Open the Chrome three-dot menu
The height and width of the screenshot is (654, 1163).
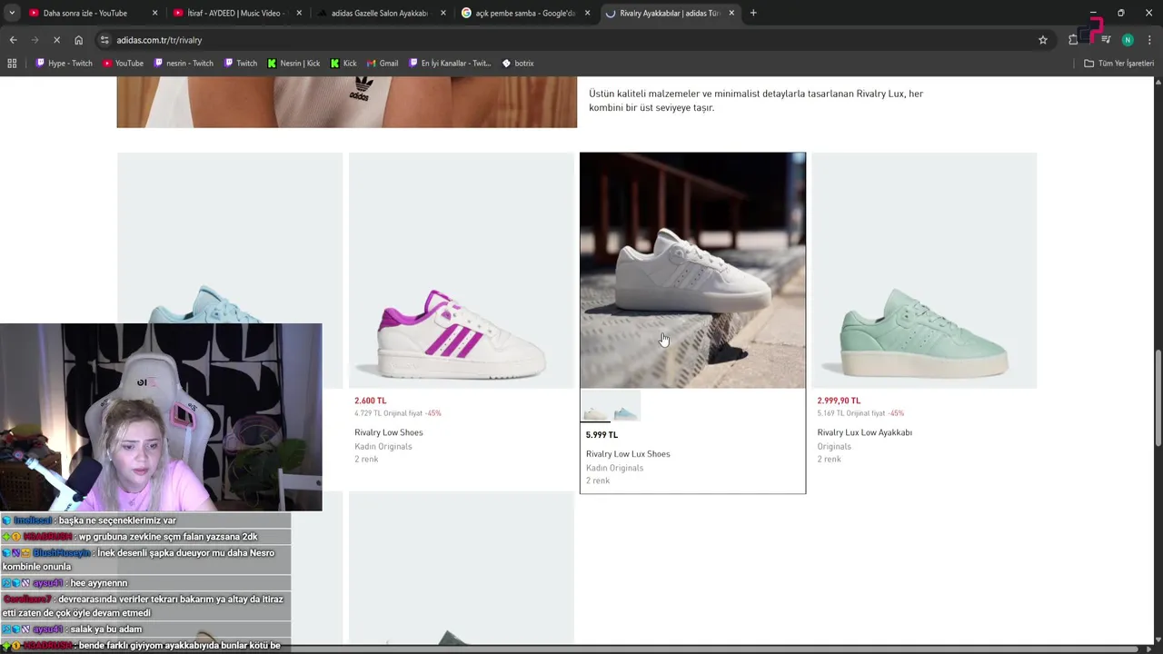click(x=1149, y=40)
